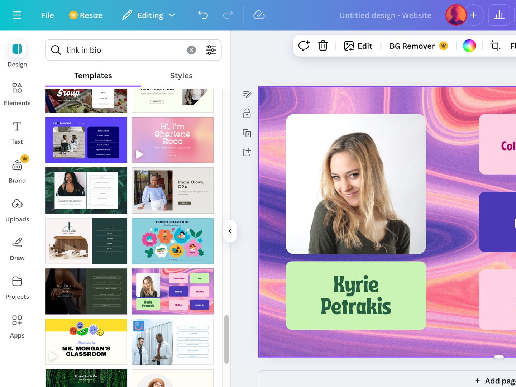Lock the page with padlock icon

click(x=247, y=114)
